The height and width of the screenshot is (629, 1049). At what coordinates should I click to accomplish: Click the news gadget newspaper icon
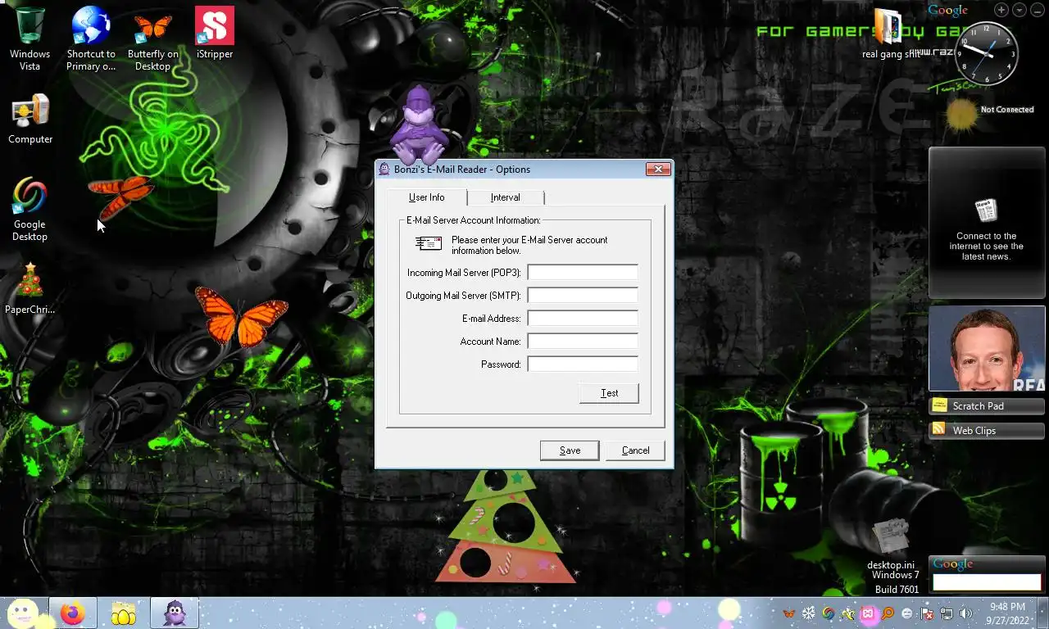tap(986, 210)
